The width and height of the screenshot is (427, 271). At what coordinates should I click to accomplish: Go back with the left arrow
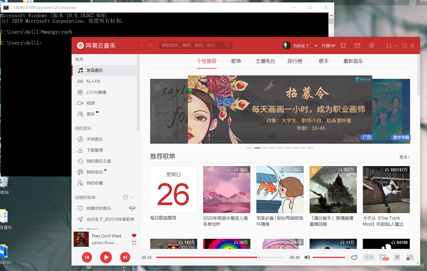[x=142, y=45]
